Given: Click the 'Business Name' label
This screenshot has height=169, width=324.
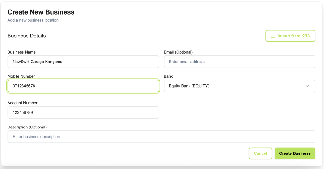Looking at the screenshot, I should tap(22, 52).
